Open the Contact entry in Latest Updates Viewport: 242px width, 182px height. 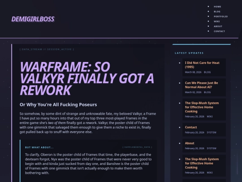point(191,127)
